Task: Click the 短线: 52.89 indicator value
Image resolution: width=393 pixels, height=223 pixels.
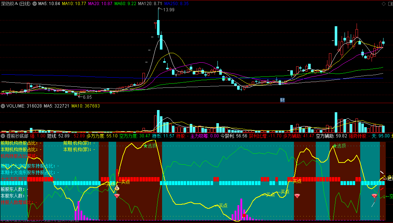Action: [58, 136]
